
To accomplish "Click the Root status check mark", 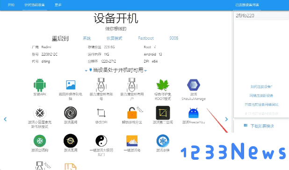I will coord(155,47).
